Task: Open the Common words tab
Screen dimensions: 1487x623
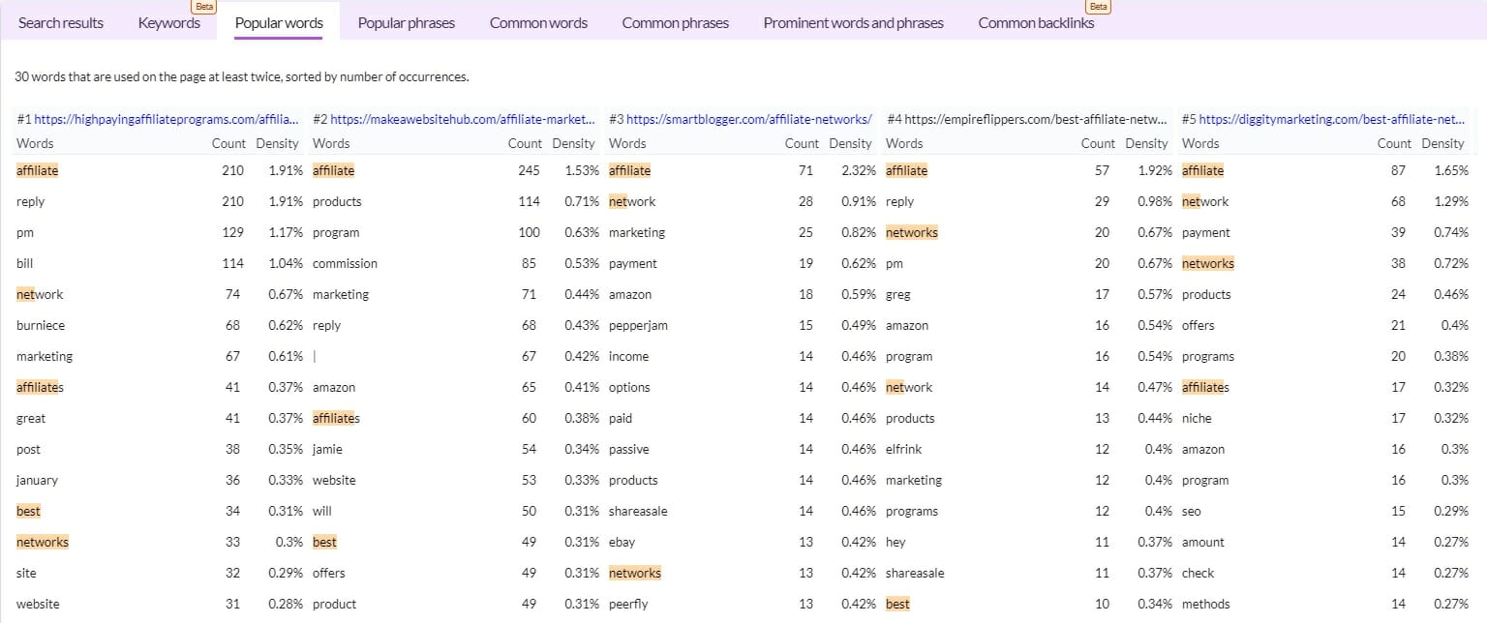Action: point(538,23)
